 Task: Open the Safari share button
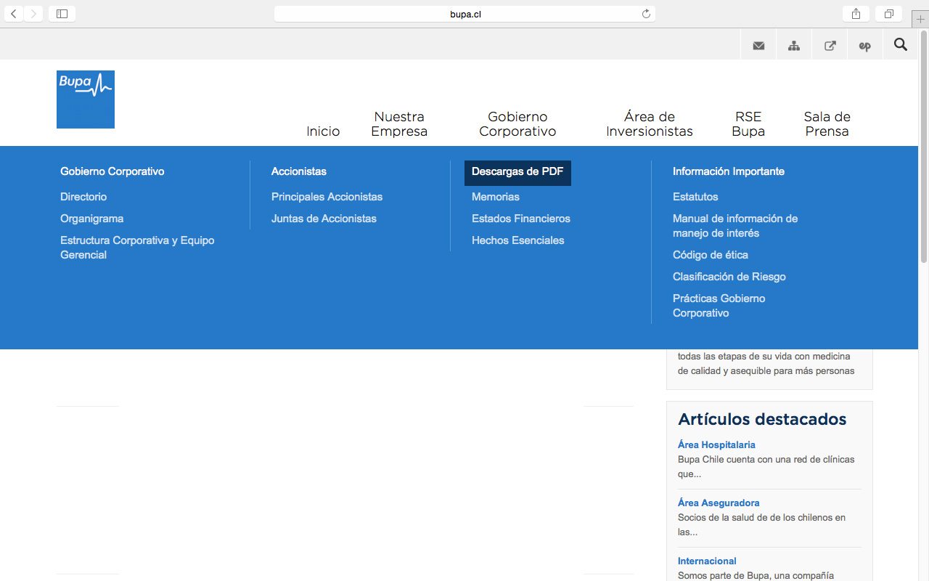[x=856, y=14]
